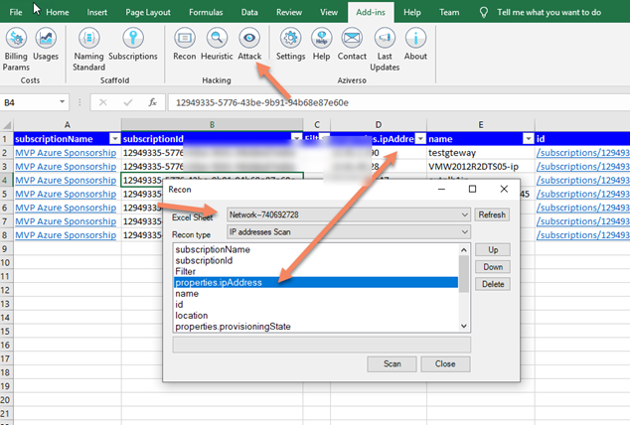Image resolution: width=630 pixels, height=425 pixels.
Task: Expand the Excel Sheet combo box
Action: coord(464,214)
